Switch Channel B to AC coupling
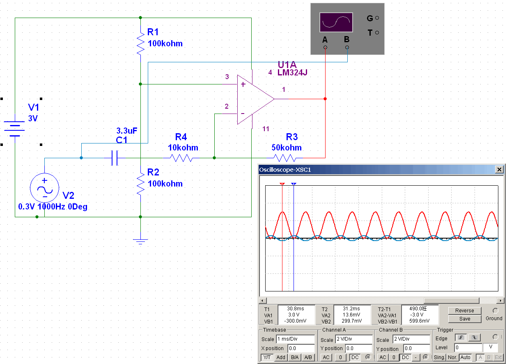The width and height of the screenshot is (507, 364). [383, 357]
